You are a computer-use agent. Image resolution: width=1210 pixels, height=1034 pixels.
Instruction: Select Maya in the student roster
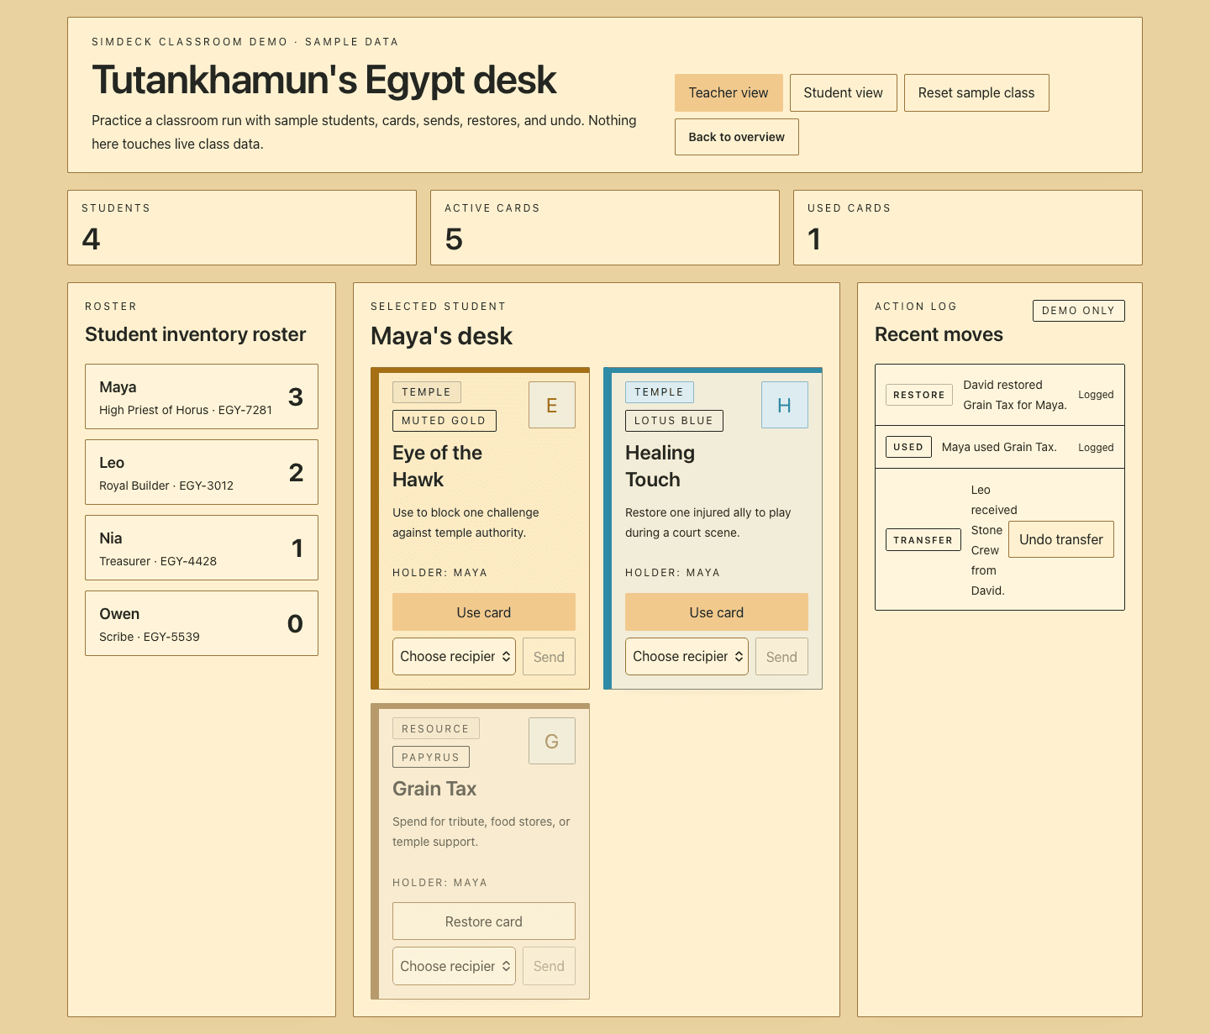pos(202,396)
